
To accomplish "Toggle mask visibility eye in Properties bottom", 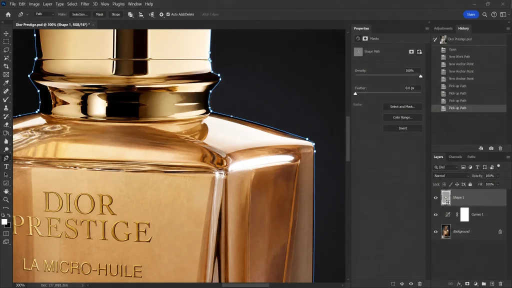I will tap(411, 284).
